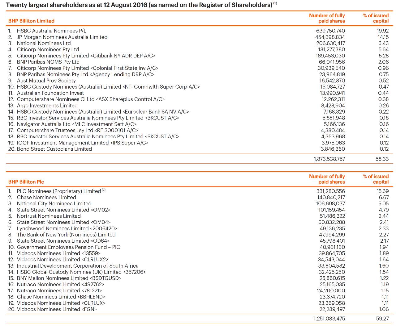Select percentage value 6.67
This screenshot has width=396, height=326.
click(384, 197)
